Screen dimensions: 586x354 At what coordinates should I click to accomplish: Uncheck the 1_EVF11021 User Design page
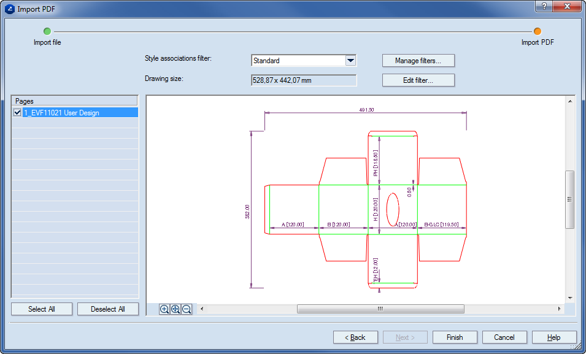pyautogui.click(x=17, y=112)
